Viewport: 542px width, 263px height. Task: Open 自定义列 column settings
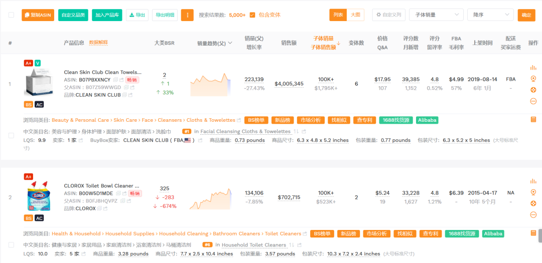pos(389,15)
